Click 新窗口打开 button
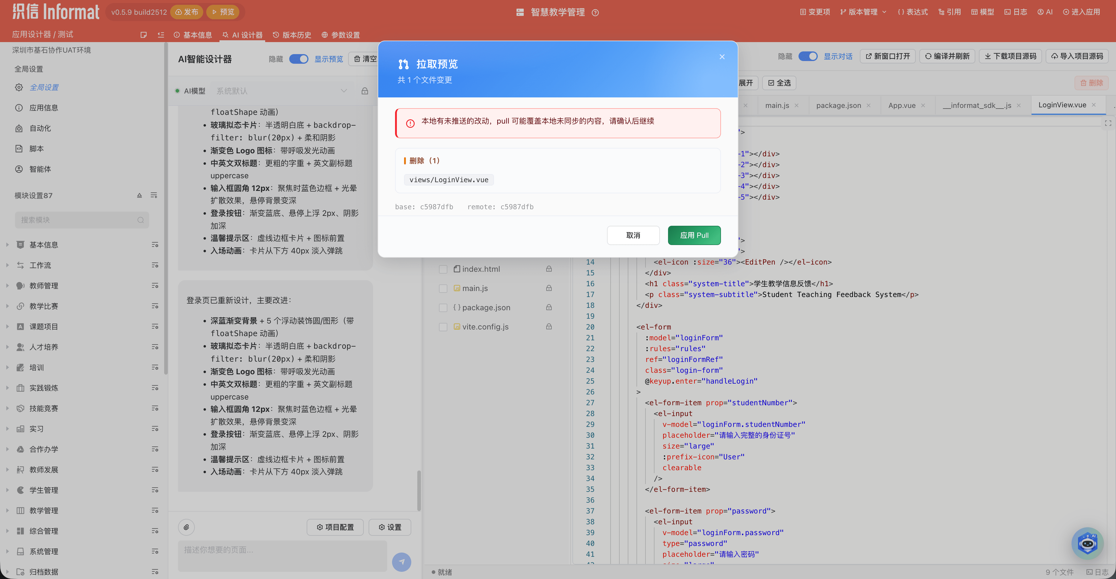Image resolution: width=1116 pixels, height=579 pixels. pos(888,56)
